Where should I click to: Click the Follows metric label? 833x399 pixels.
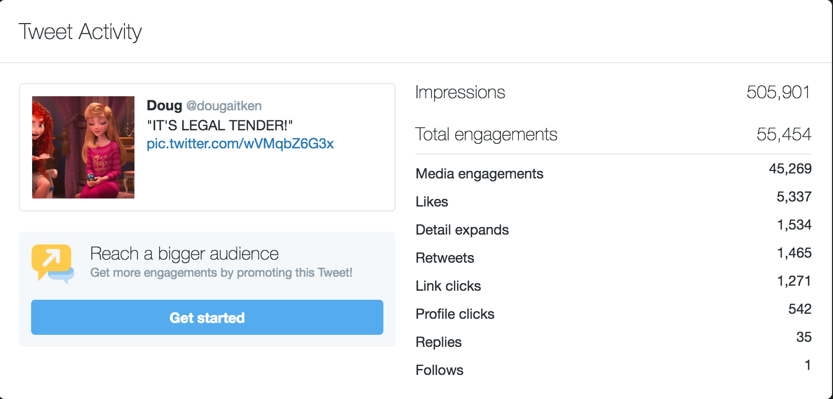coord(439,370)
